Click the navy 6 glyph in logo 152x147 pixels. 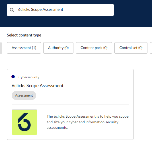(x=24, y=122)
